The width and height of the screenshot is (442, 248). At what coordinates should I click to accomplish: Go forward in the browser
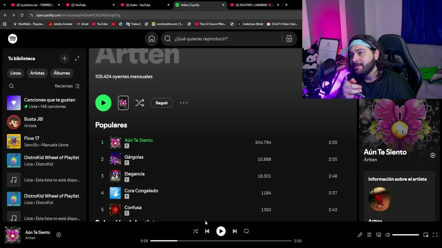coord(13,15)
